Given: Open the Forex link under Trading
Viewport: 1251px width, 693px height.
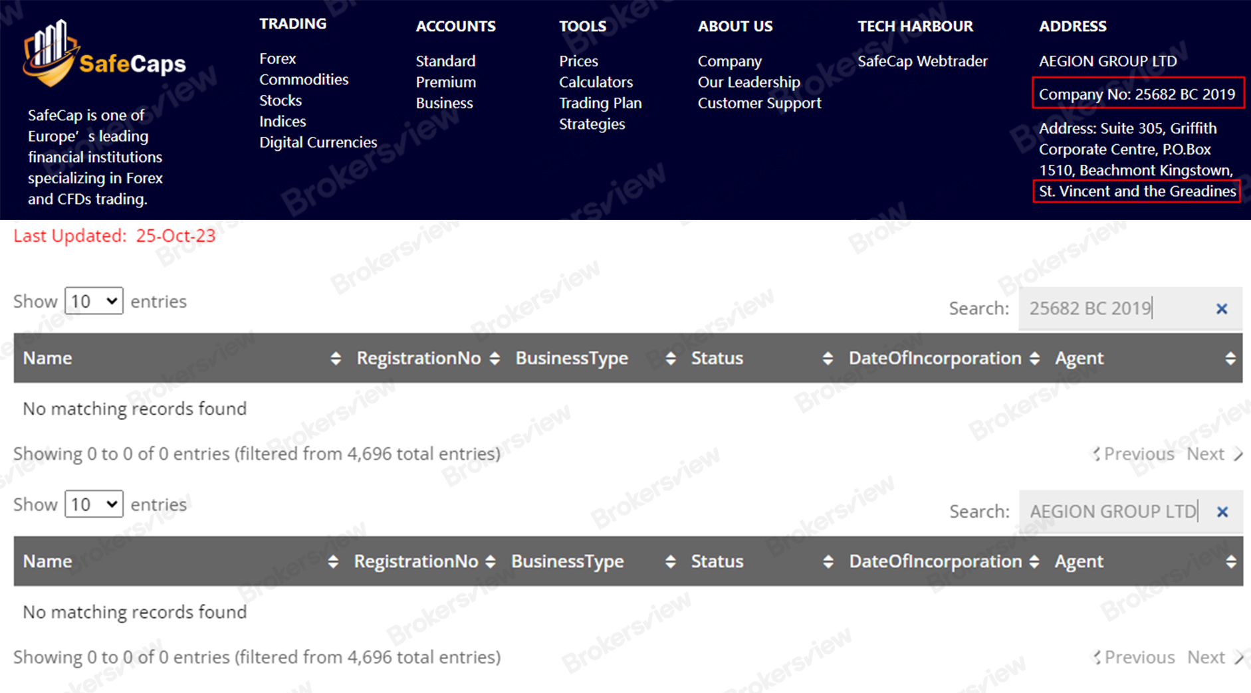Looking at the screenshot, I should [278, 58].
